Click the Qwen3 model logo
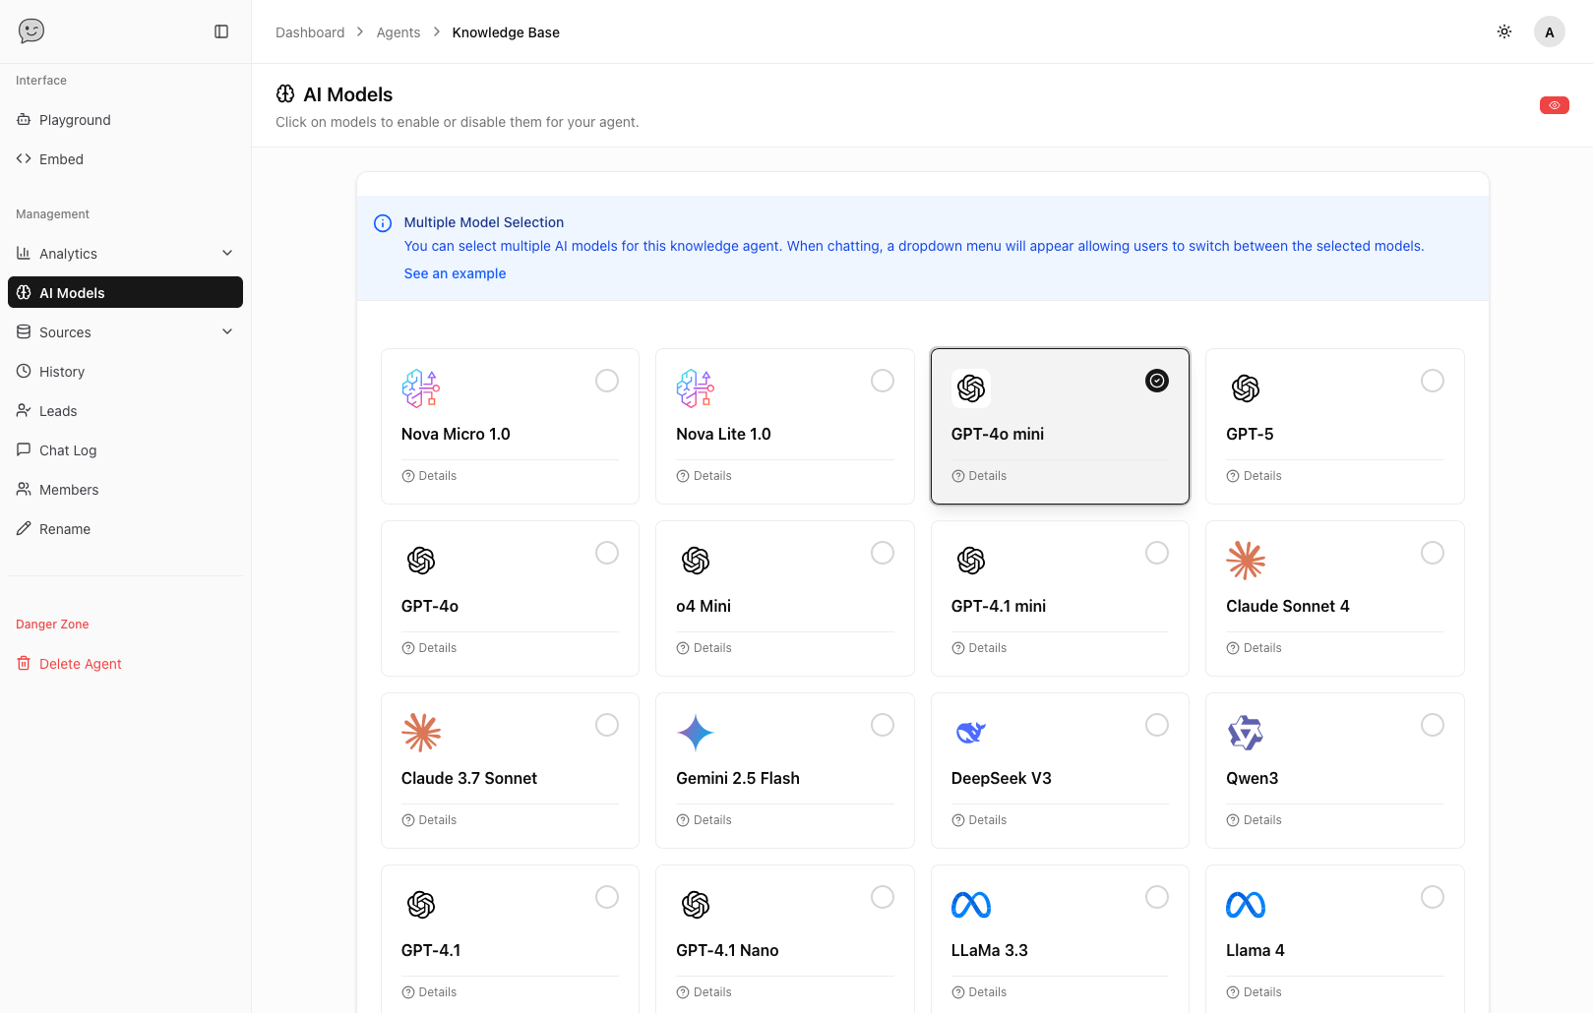The image size is (1593, 1013). (1246, 733)
